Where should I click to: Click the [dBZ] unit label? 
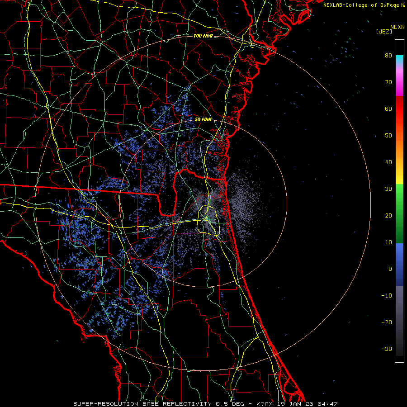coord(384,31)
